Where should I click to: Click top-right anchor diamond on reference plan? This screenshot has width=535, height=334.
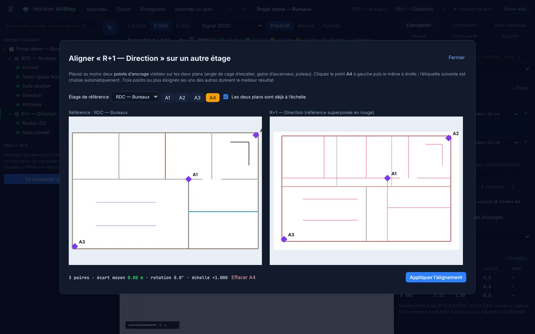(x=256, y=135)
